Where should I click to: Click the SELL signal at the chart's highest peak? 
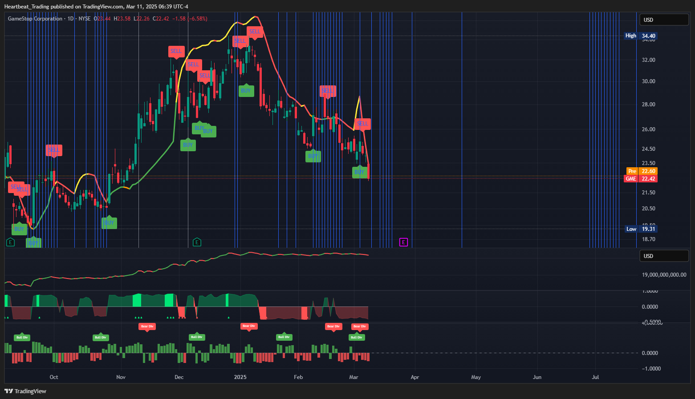[255, 32]
